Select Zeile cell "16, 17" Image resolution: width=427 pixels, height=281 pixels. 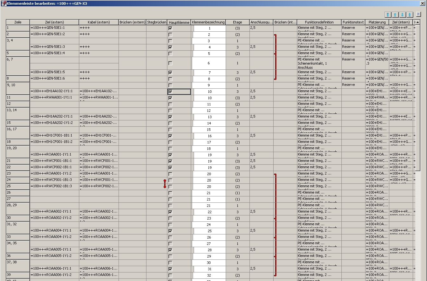[18, 133]
